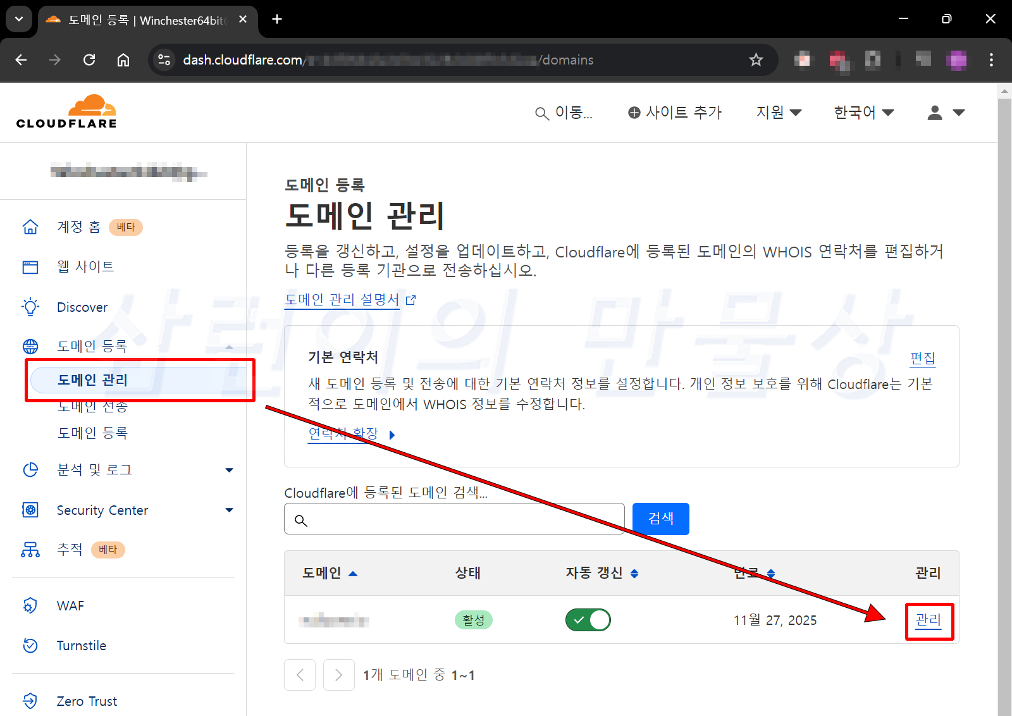
Task: Click the Discover lightbulb icon
Action: 30,307
